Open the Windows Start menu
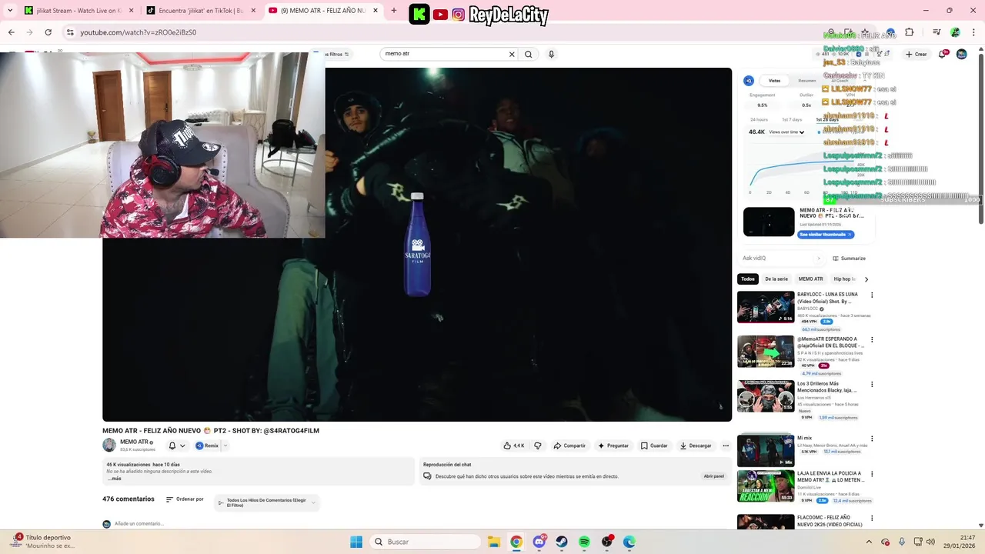 (356, 542)
